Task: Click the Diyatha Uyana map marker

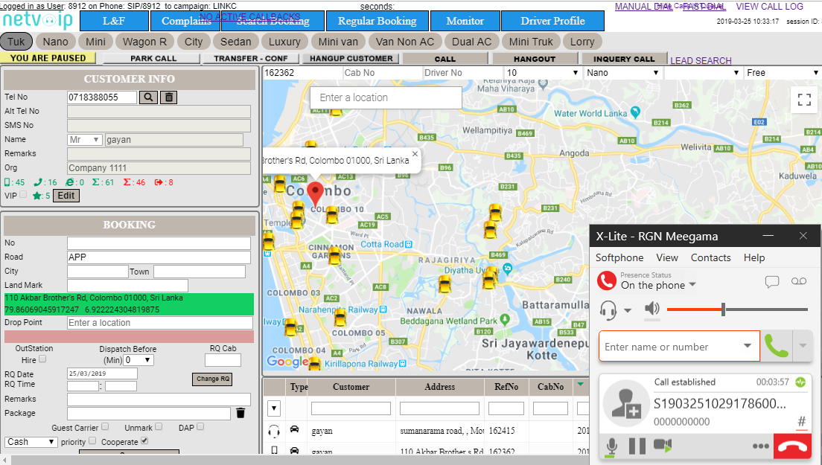Action: click(x=507, y=268)
